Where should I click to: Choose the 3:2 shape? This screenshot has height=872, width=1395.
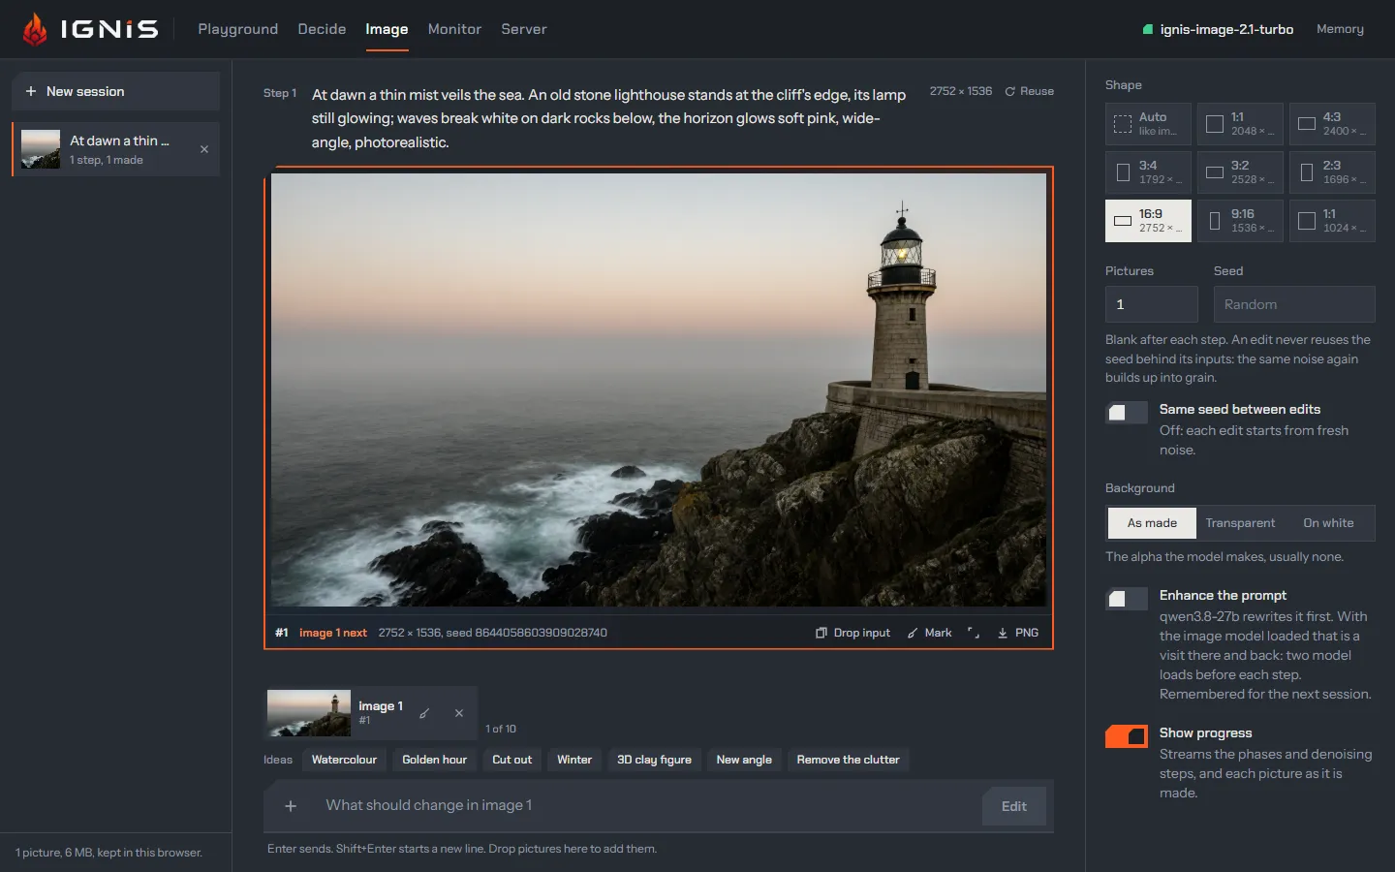tap(1240, 172)
